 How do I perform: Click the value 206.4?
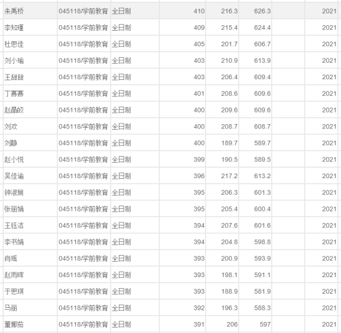[230, 77]
